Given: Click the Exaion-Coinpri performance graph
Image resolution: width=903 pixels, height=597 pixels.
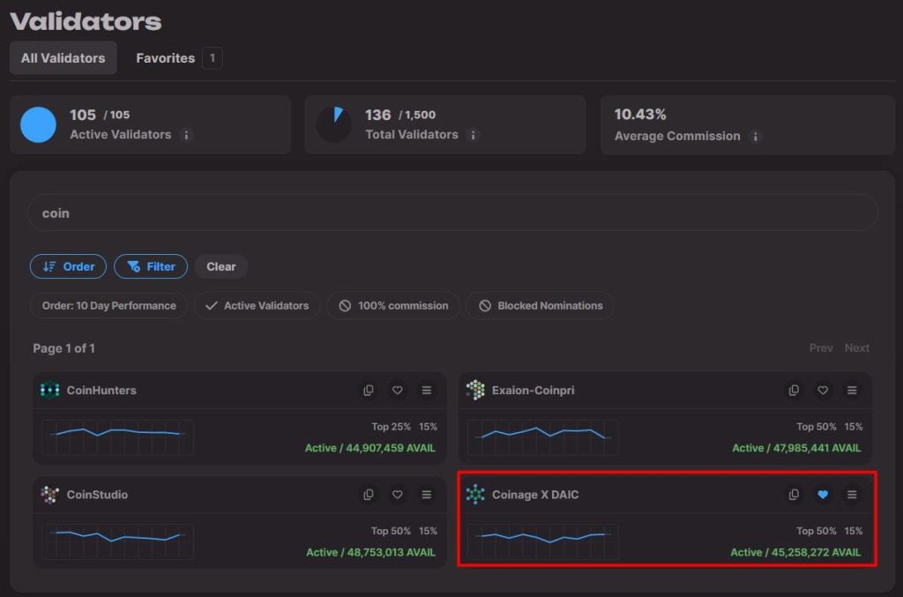Looking at the screenshot, I should click(x=543, y=437).
